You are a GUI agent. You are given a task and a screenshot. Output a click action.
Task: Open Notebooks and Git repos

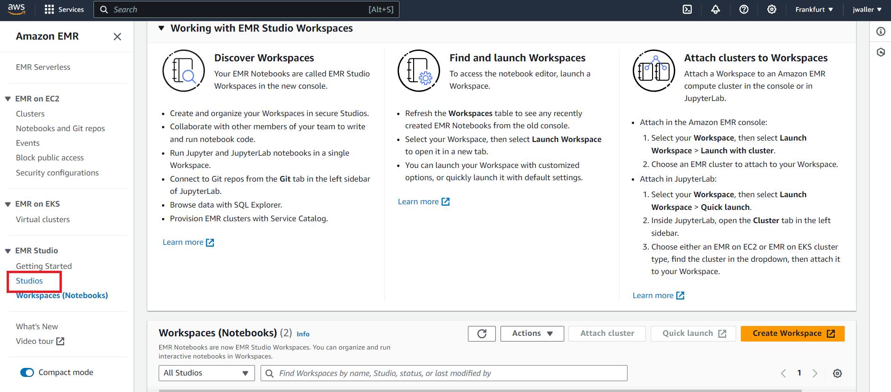pyautogui.click(x=60, y=128)
